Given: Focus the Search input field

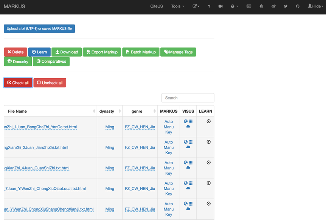Looking at the screenshot, I should (188, 98).
